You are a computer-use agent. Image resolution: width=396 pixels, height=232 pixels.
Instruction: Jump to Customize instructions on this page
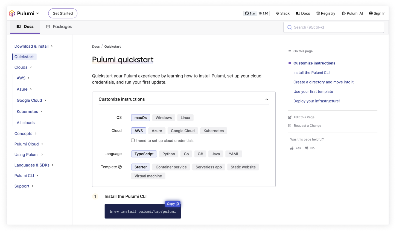(x=314, y=63)
